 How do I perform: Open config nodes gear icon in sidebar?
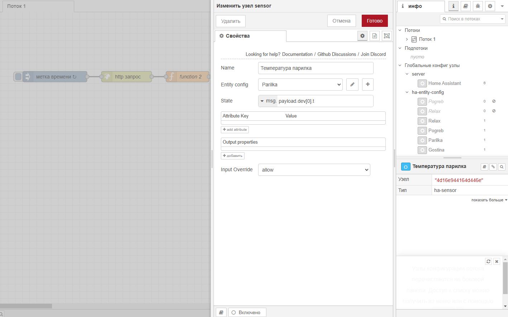(490, 6)
